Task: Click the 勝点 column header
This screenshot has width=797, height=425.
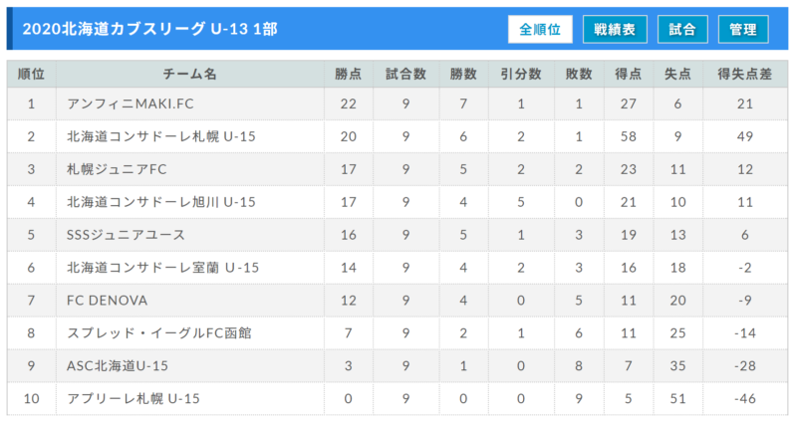Action: [348, 74]
